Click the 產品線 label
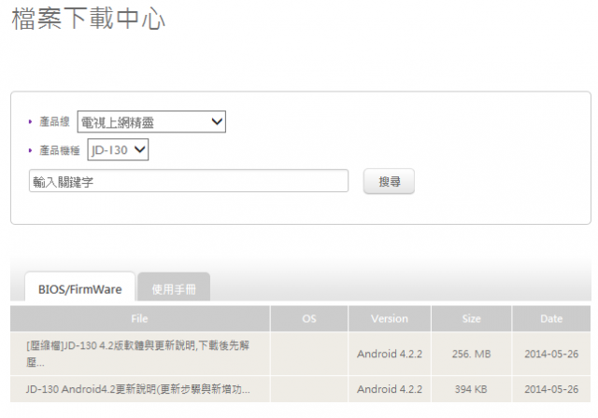This screenshot has height=418, width=598. pyautogui.click(x=54, y=122)
